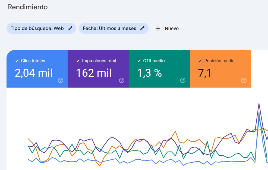Click the 1,3 % CTR value
268x170 pixels.
(149, 73)
